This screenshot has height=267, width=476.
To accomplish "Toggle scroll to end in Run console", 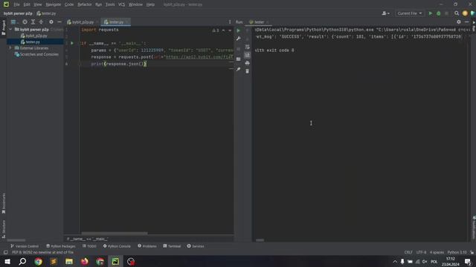I will [x=247, y=55].
